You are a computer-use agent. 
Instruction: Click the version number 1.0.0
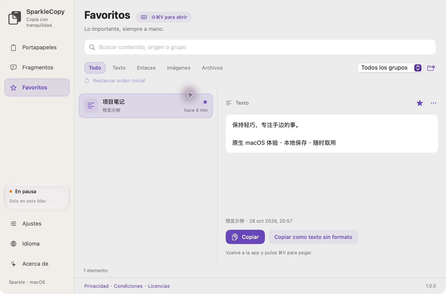point(431,286)
